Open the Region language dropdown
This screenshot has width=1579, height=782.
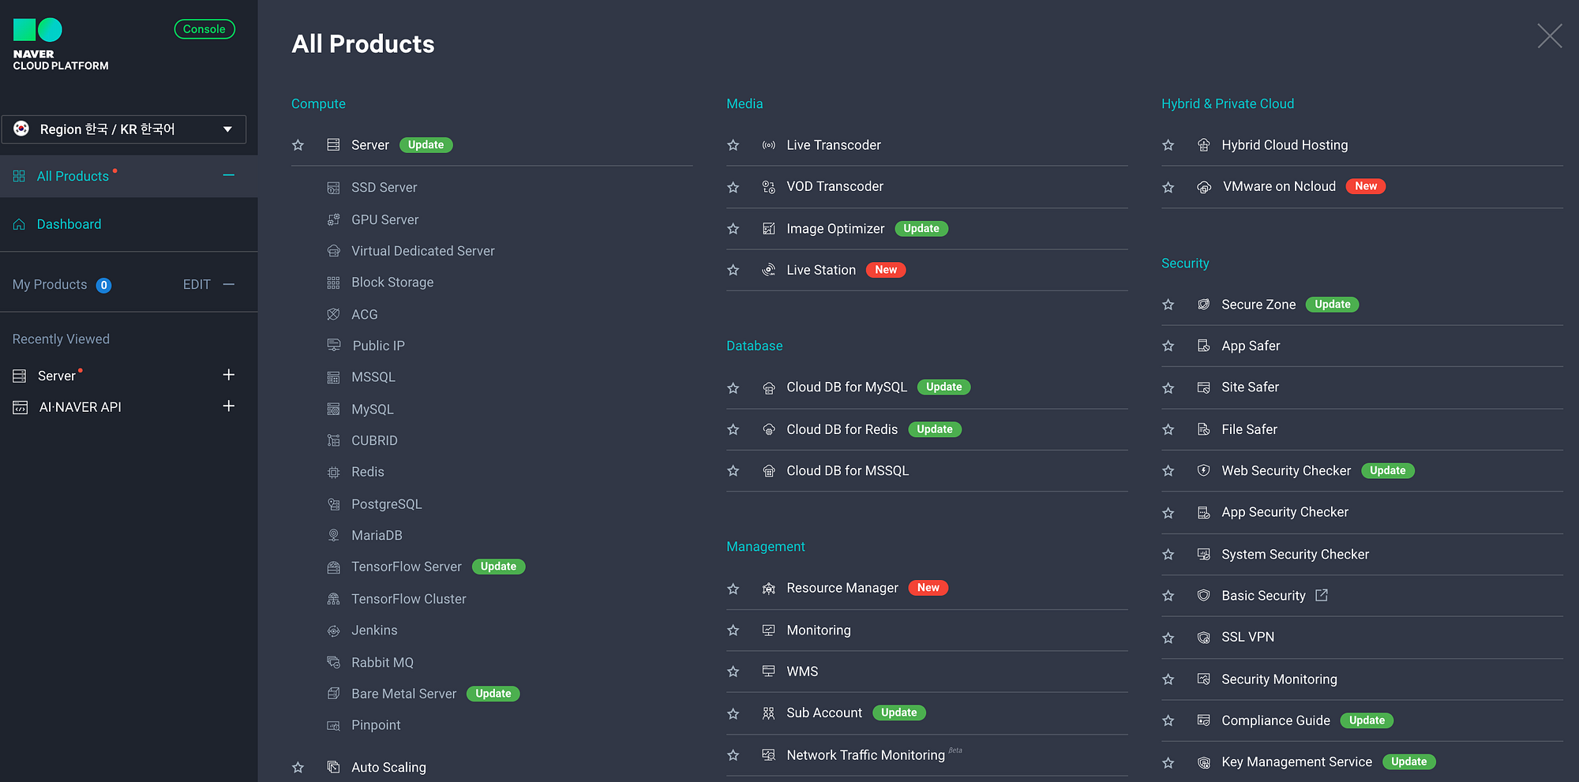[x=124, y=129]
